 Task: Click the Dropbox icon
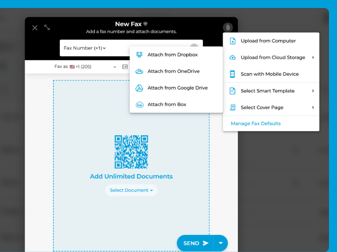coord(139,55)
